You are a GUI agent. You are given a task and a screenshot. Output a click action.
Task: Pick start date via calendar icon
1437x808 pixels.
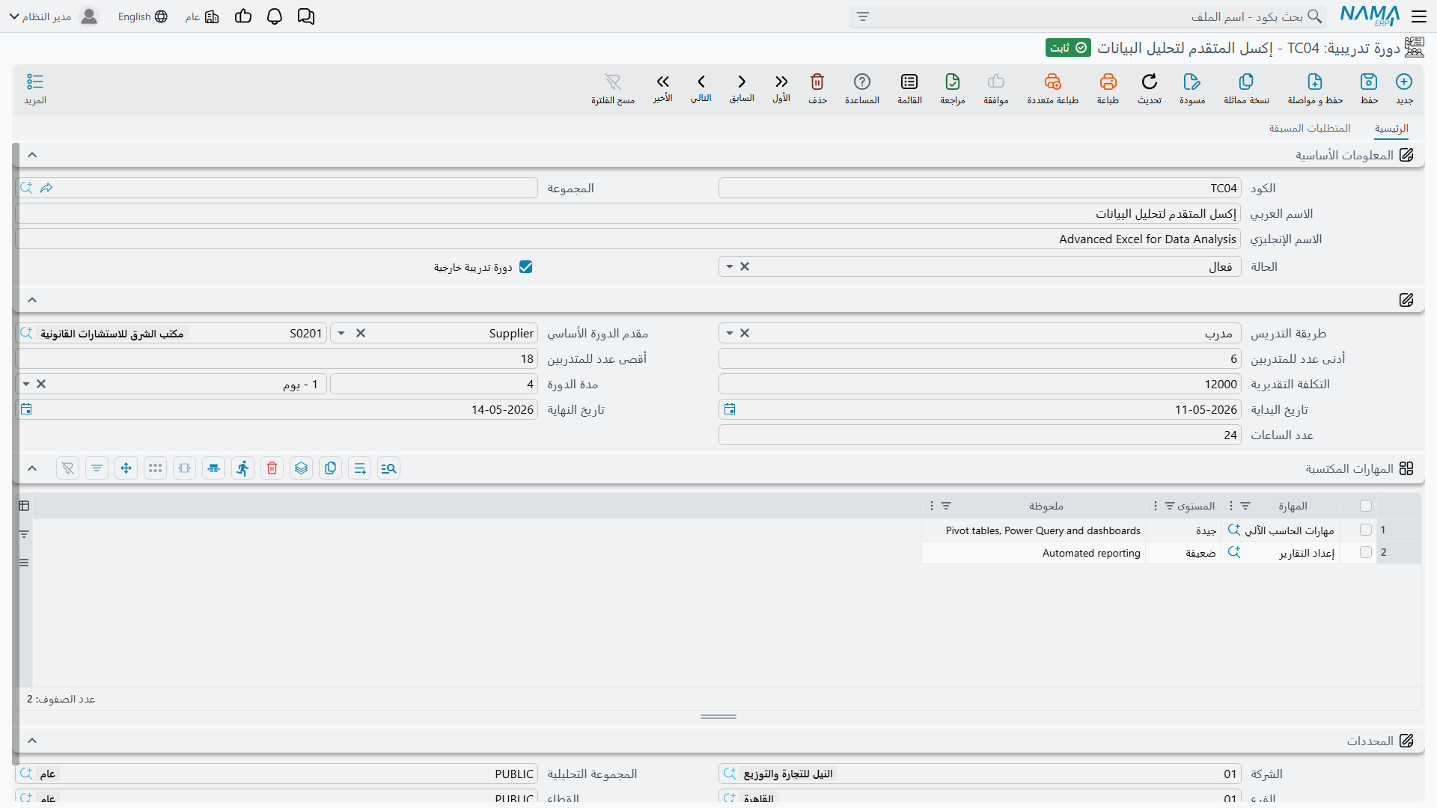point(730,409)
